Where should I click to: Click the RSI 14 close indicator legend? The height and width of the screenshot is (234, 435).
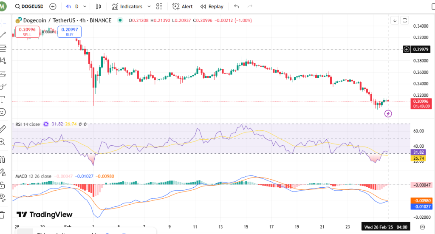(x=28, y=124)
